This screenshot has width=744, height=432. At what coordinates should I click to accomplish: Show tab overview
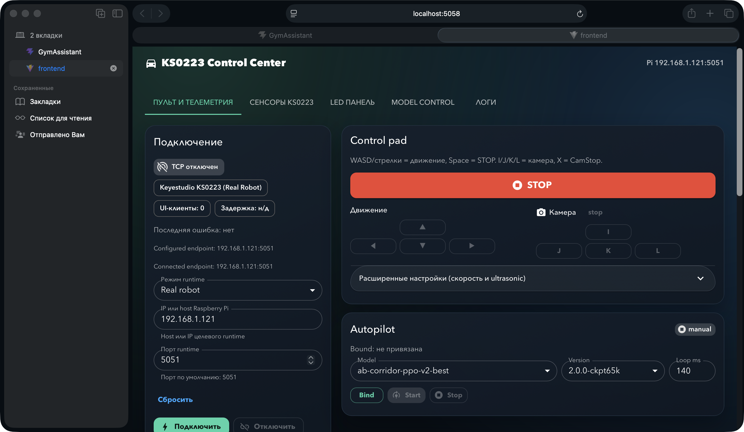pyautogui.click(x=729, y=13)
